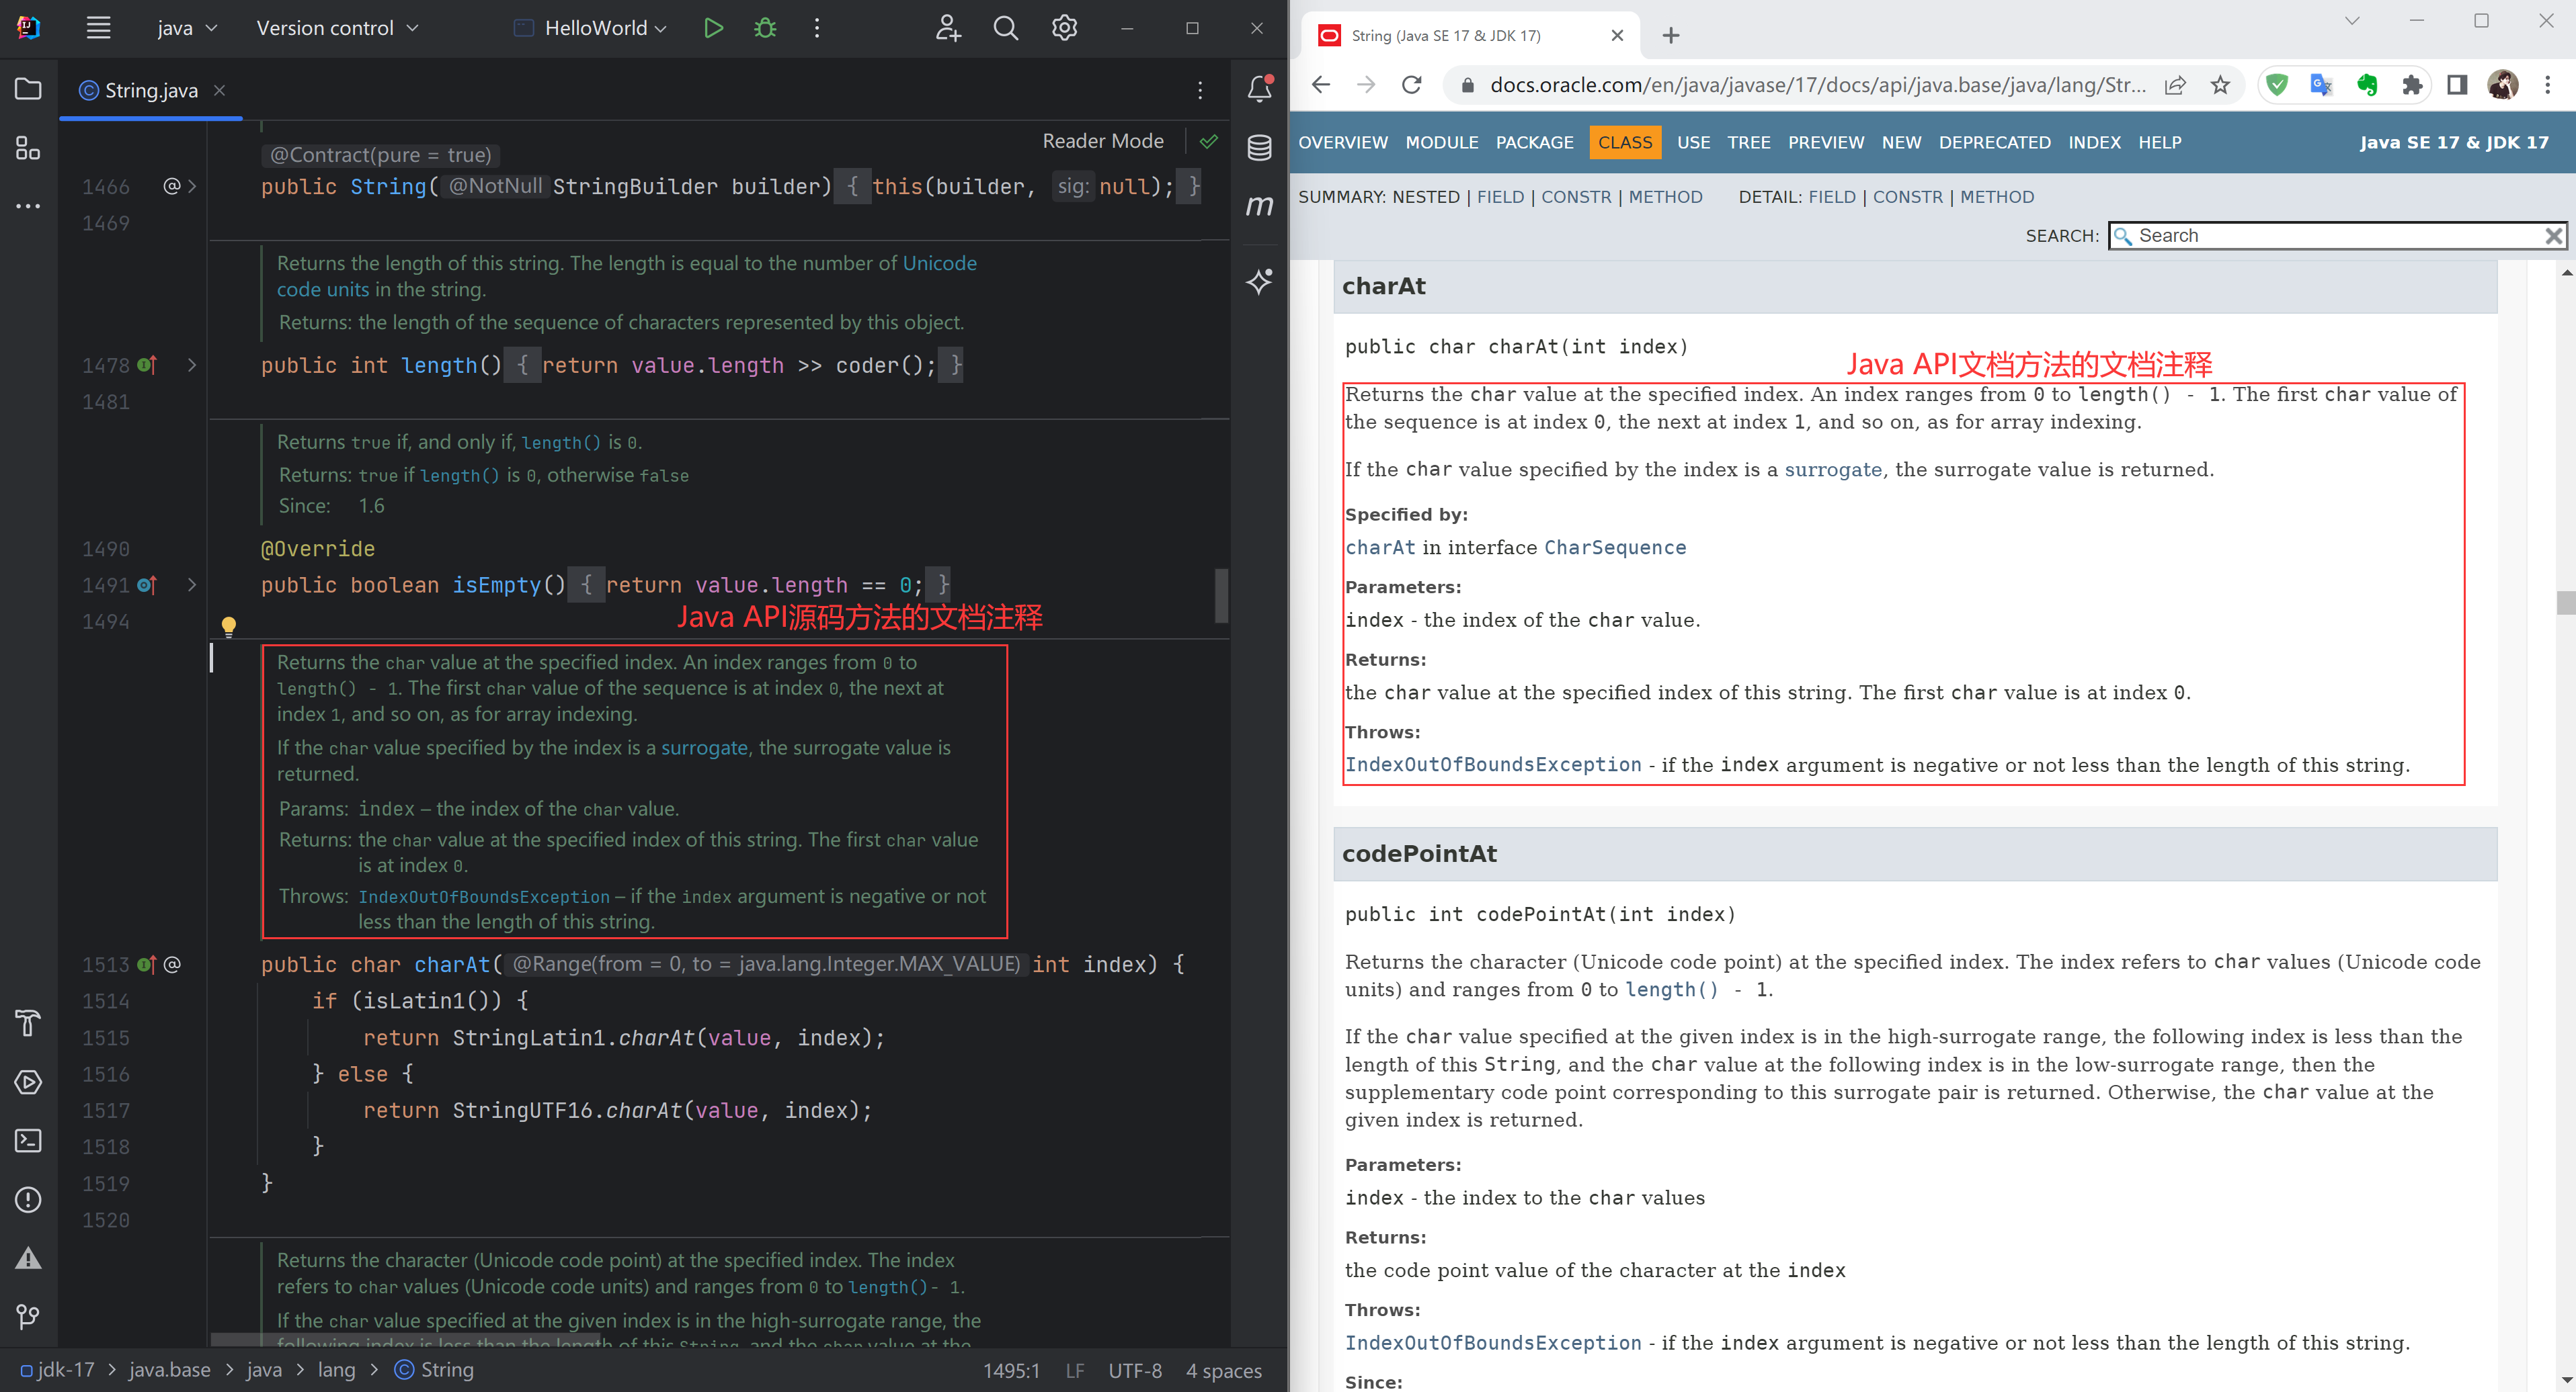This screenshot has height=1392, width=2576.
Task: Click the Evernote extension icon
Action: pos(2367,85)
